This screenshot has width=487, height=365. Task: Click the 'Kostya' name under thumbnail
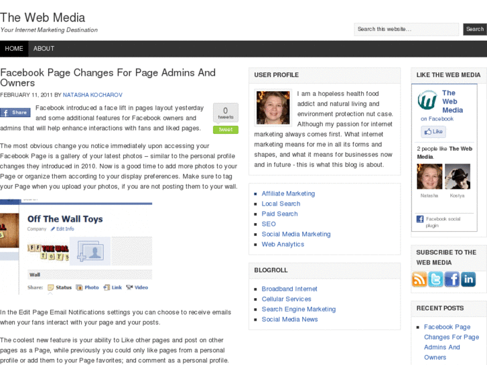coord(457,196)
